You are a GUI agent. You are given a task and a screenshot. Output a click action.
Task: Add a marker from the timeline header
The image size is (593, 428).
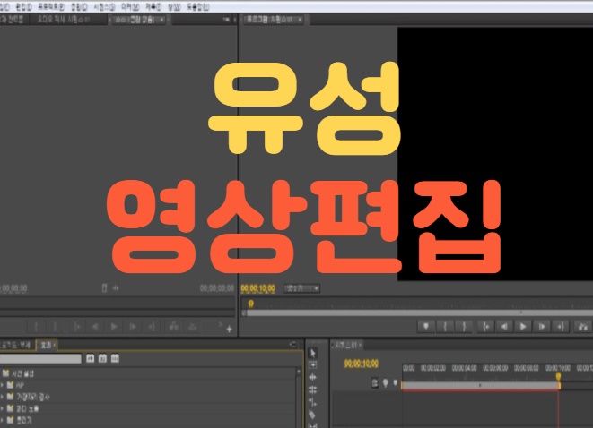(396, 382)
